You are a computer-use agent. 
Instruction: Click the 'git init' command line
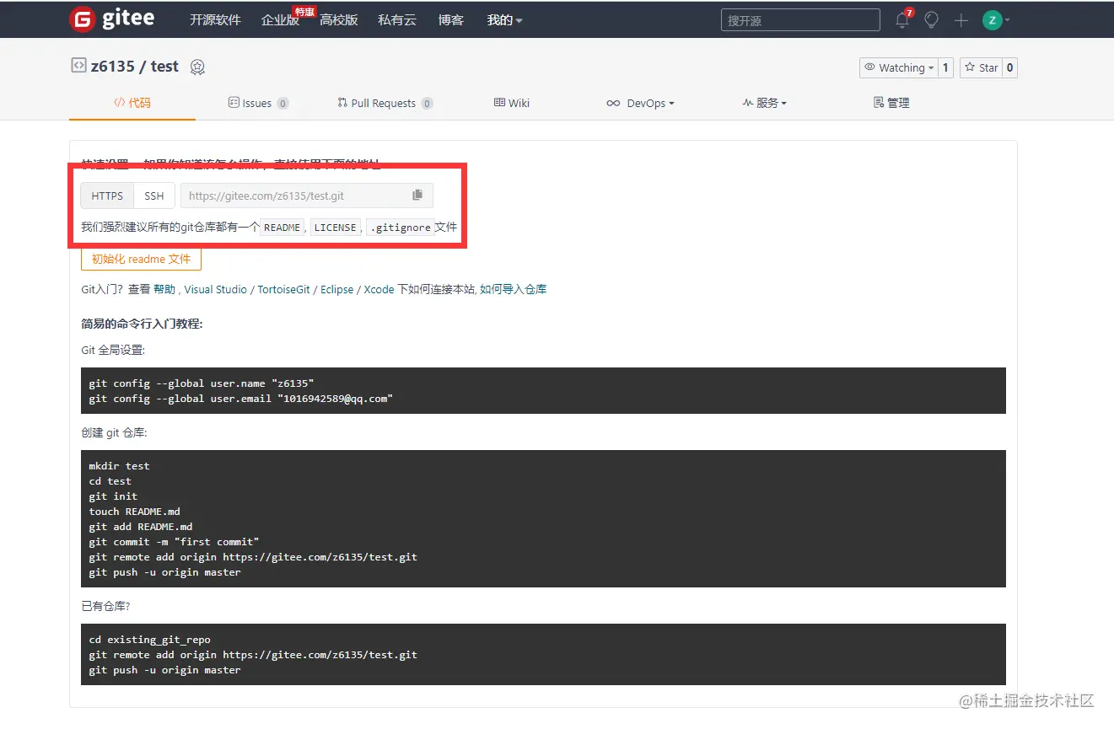click(x=113, y=496)
